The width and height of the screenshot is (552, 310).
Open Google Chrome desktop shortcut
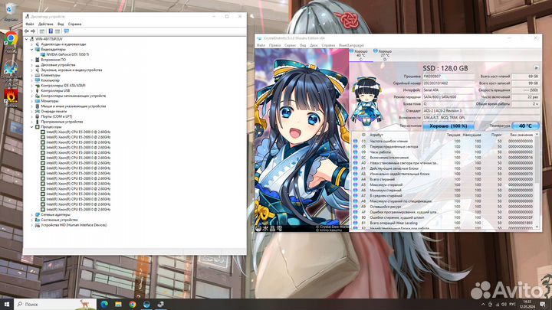click(x=11, y=43)
